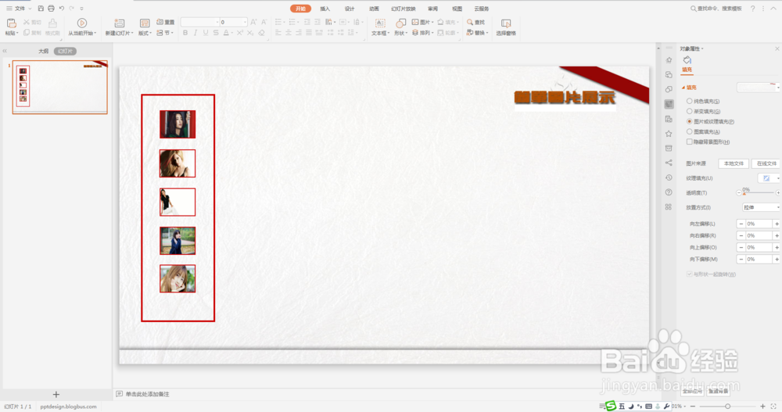The height and width of the screenshot is (412, 782).
Task: Click the New Slide (新建幻灯片) icon
Action: (x=119, y=23)
